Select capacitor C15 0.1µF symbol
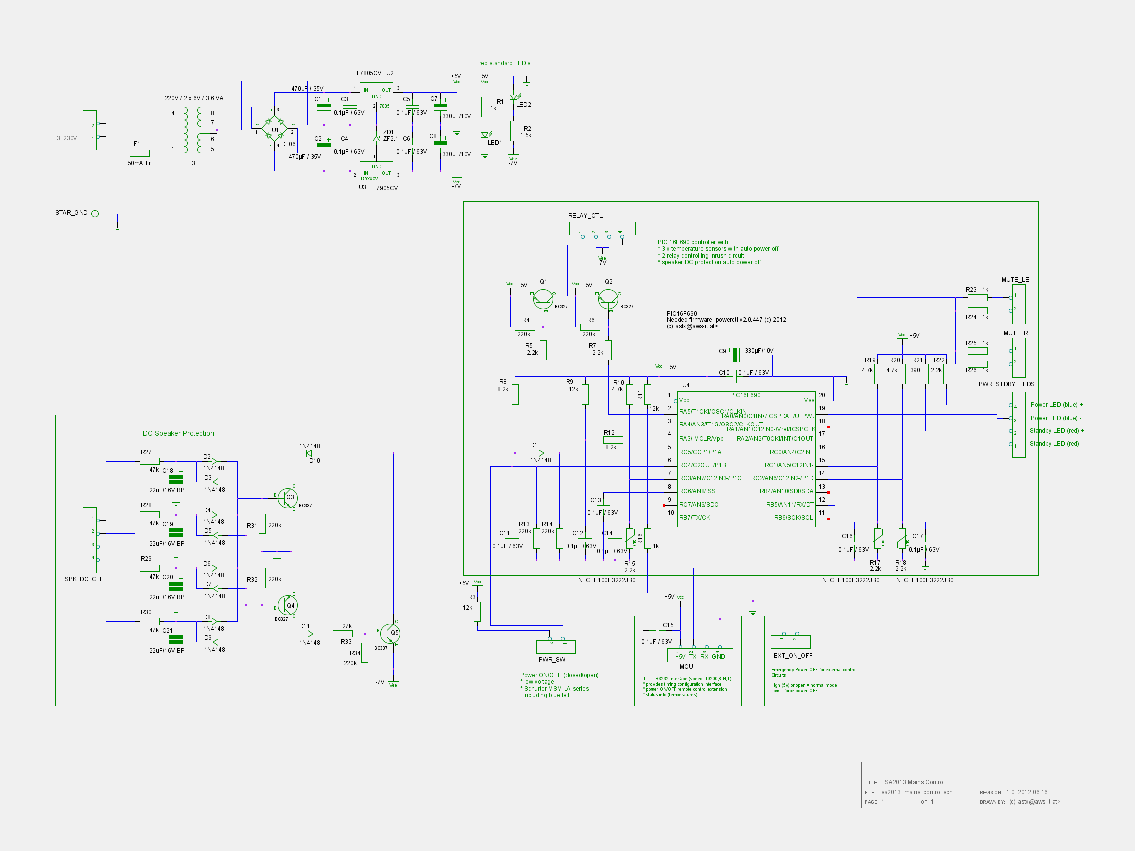 tap(658, 630)
